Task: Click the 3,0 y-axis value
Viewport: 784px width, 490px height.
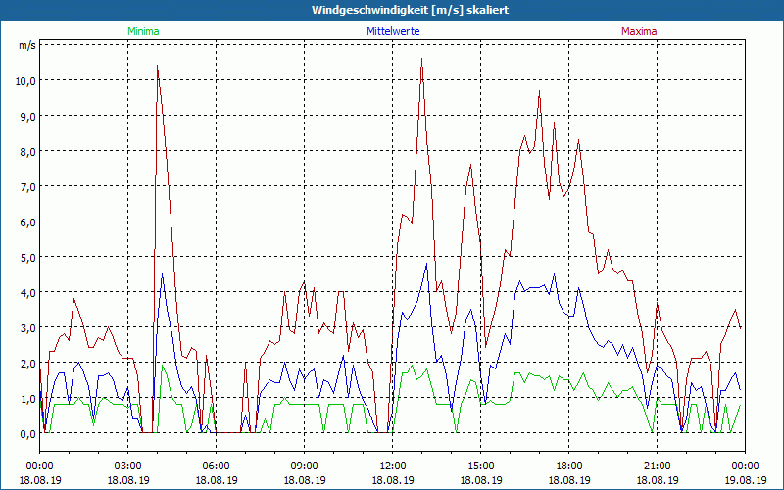Action: pos(28,328)
